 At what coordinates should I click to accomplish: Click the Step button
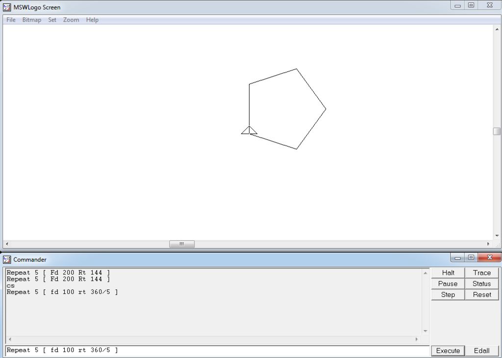(448, 294)
